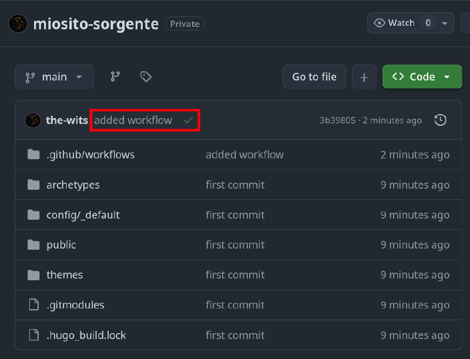Image resolution: width=470 pixels, height=359 pixels.
Task: Open the .github/workflows folder
Action: 90,155
